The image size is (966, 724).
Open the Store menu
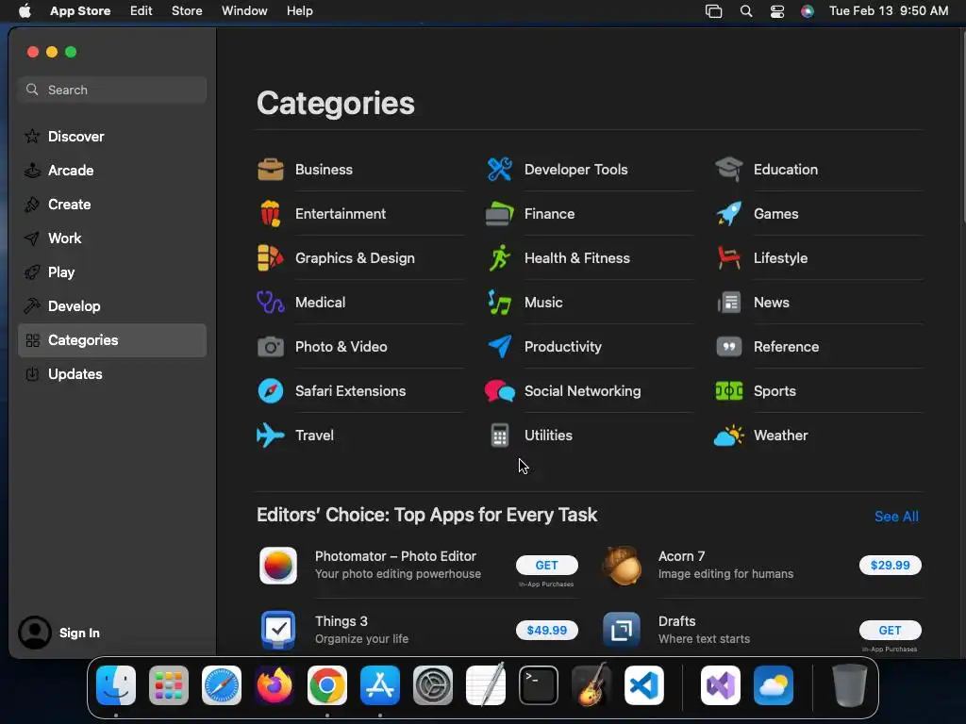pos(187,11)
